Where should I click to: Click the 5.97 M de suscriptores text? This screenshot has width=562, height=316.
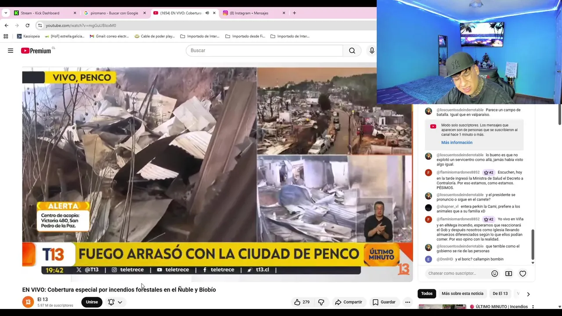click(x=55, y=305)
